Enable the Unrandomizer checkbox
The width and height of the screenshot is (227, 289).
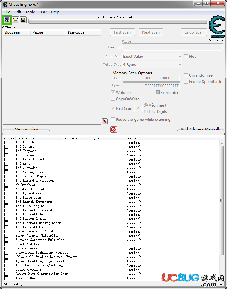186,75
